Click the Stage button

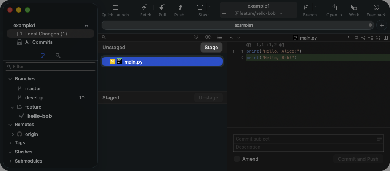coord(211,47)
